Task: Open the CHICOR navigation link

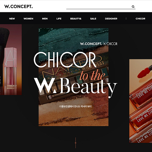Action: (x=140, y=19)
